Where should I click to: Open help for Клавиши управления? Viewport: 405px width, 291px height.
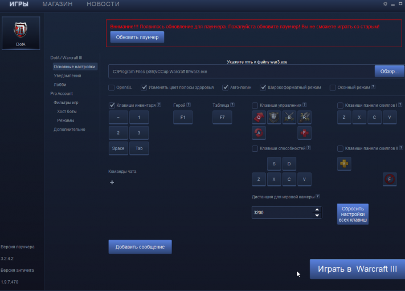coord(305,105)
